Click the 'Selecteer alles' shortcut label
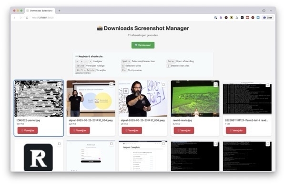 coord(133,66)
